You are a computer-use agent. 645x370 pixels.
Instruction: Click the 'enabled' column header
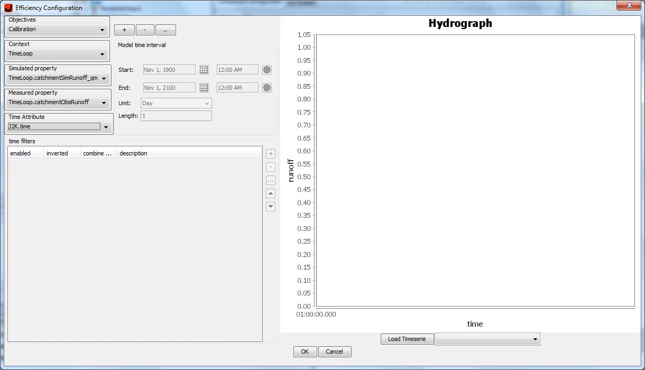click(25, 153)
